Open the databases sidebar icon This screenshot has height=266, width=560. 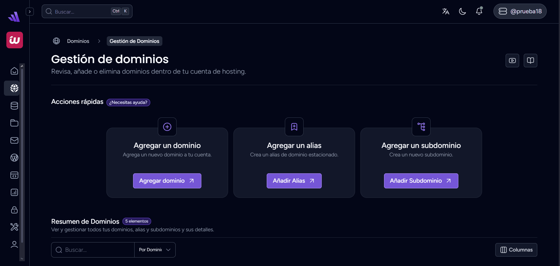coord(14,106)
